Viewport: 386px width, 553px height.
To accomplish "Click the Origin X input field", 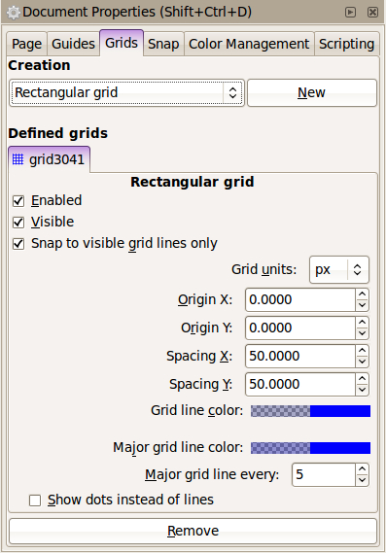I will coord(300,299).
